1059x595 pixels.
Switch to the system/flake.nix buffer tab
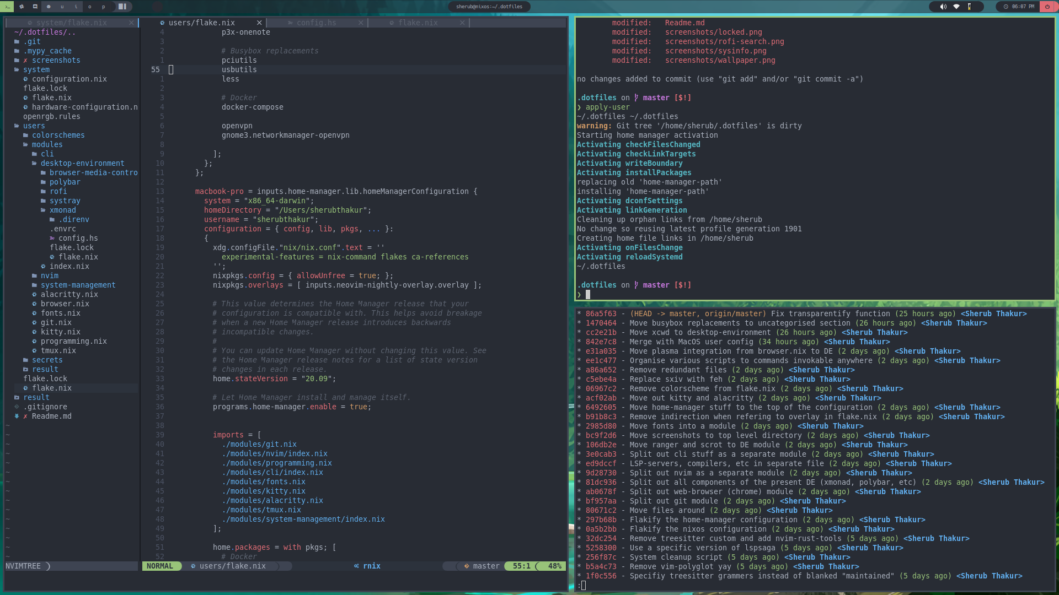pos(71,23)
